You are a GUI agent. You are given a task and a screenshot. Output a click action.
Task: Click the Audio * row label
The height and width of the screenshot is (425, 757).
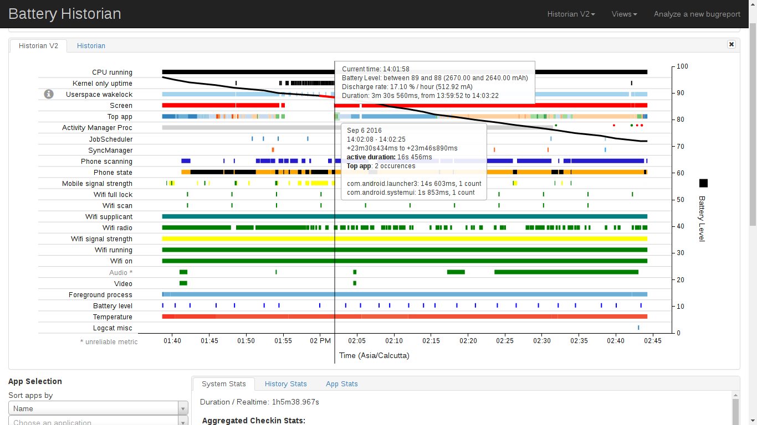121,273
